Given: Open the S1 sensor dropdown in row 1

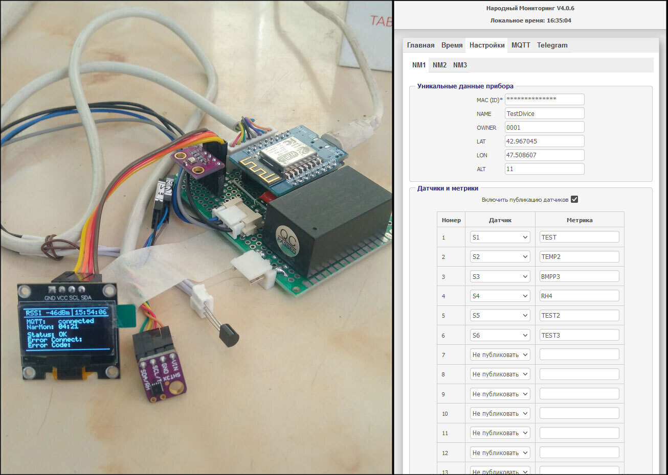Looking at the screenshot, I should click(500, 237).
